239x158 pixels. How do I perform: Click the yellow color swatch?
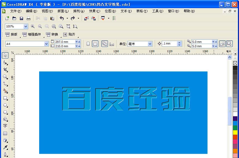click(x=235, y=132)
